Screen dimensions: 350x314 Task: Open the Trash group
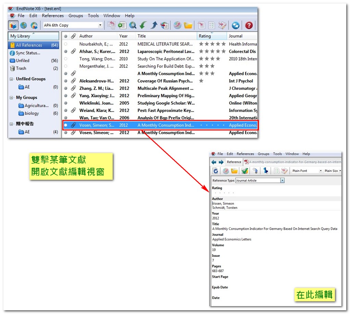point(34,68)
